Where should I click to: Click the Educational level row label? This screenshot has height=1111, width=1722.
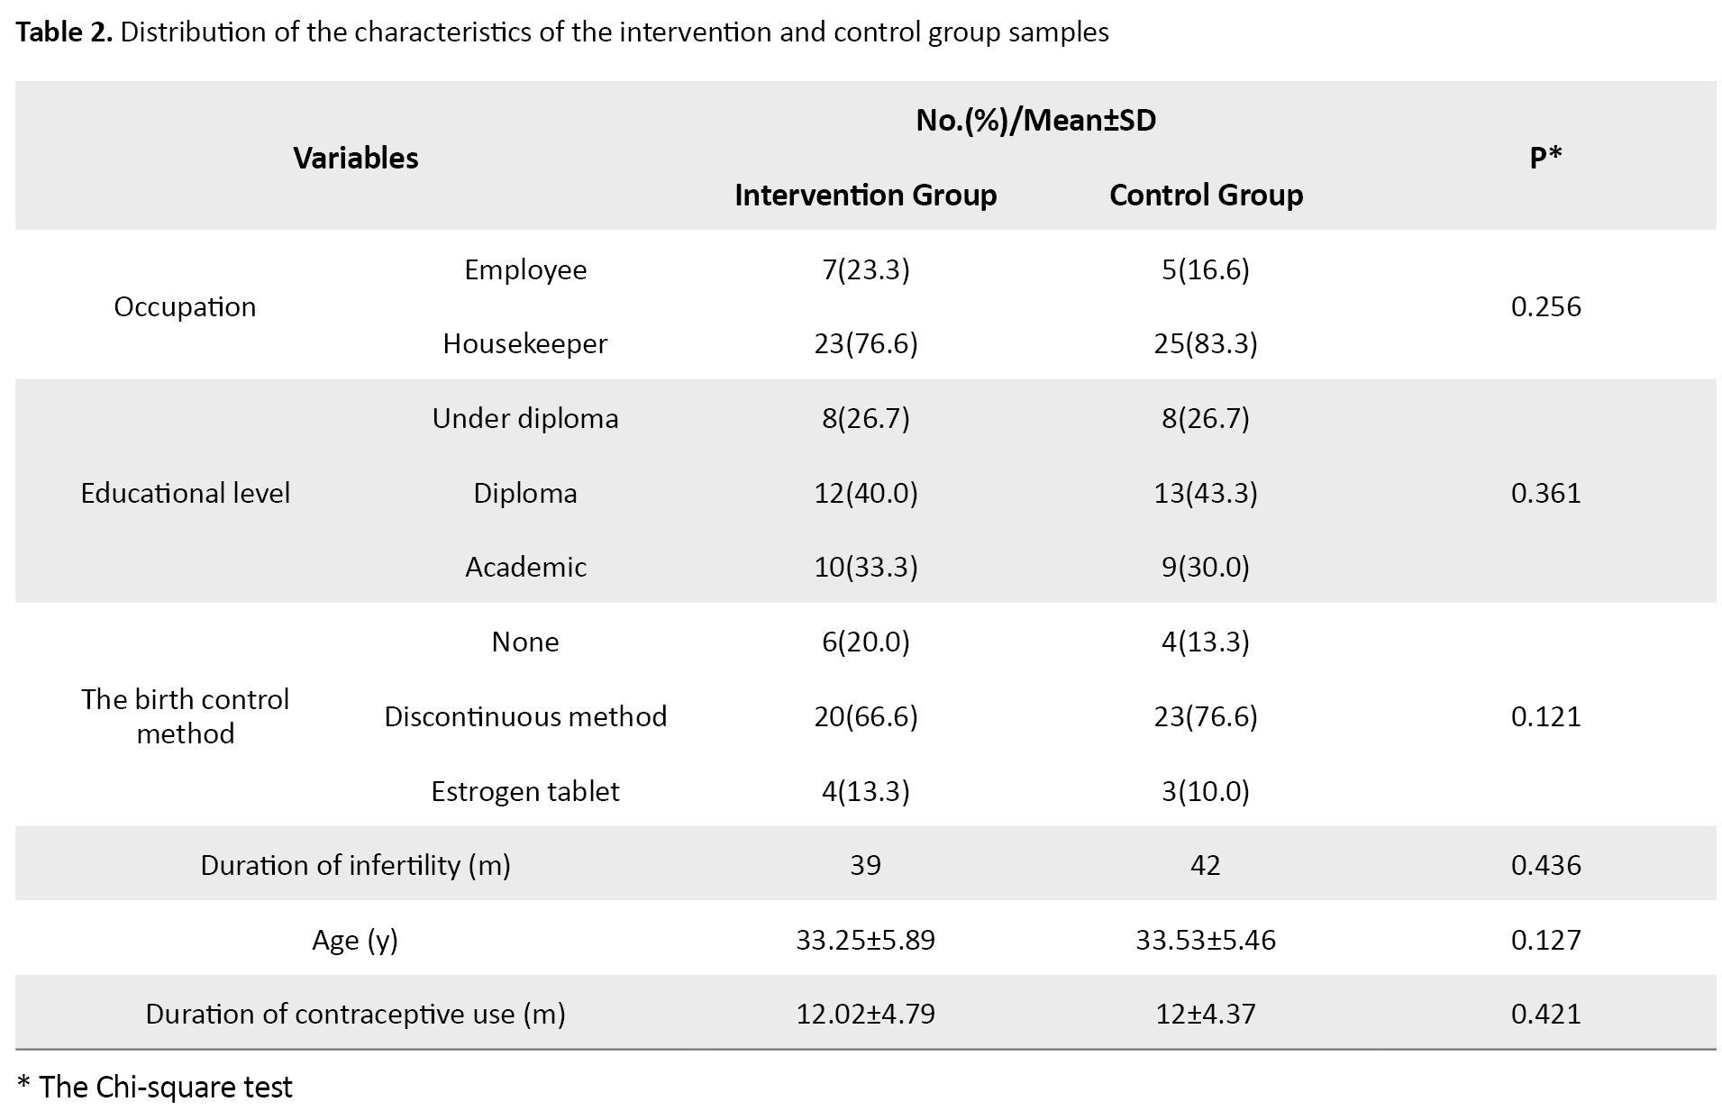185,493
